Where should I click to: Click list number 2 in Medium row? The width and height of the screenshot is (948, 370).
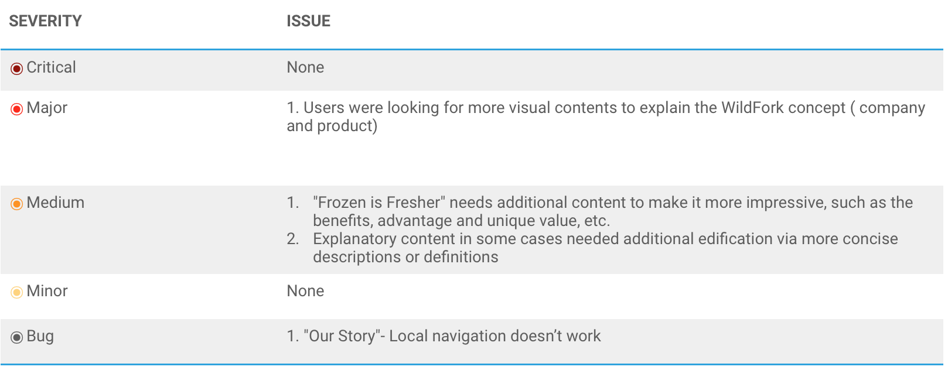[x=293, y=239]
